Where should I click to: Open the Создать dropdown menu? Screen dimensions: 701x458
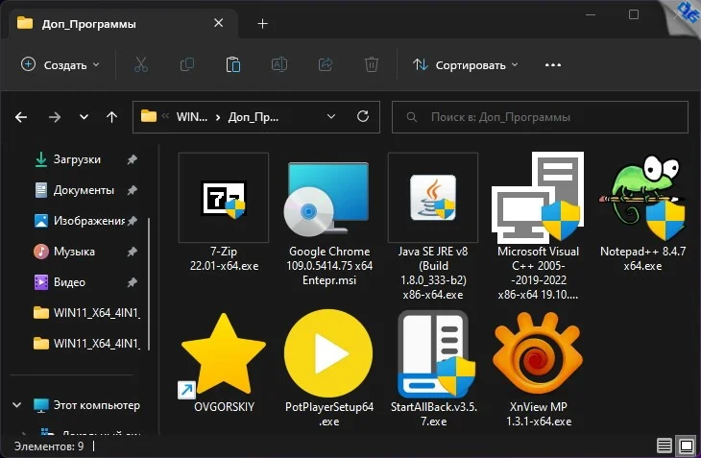tap(60, 65)
